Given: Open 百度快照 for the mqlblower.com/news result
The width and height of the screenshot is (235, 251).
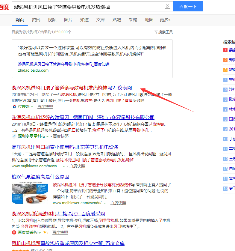Looking at the screenshot, I should [x=77, y=166].
